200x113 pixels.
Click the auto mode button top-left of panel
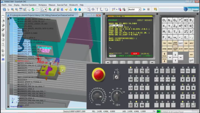tap(131, 71)
